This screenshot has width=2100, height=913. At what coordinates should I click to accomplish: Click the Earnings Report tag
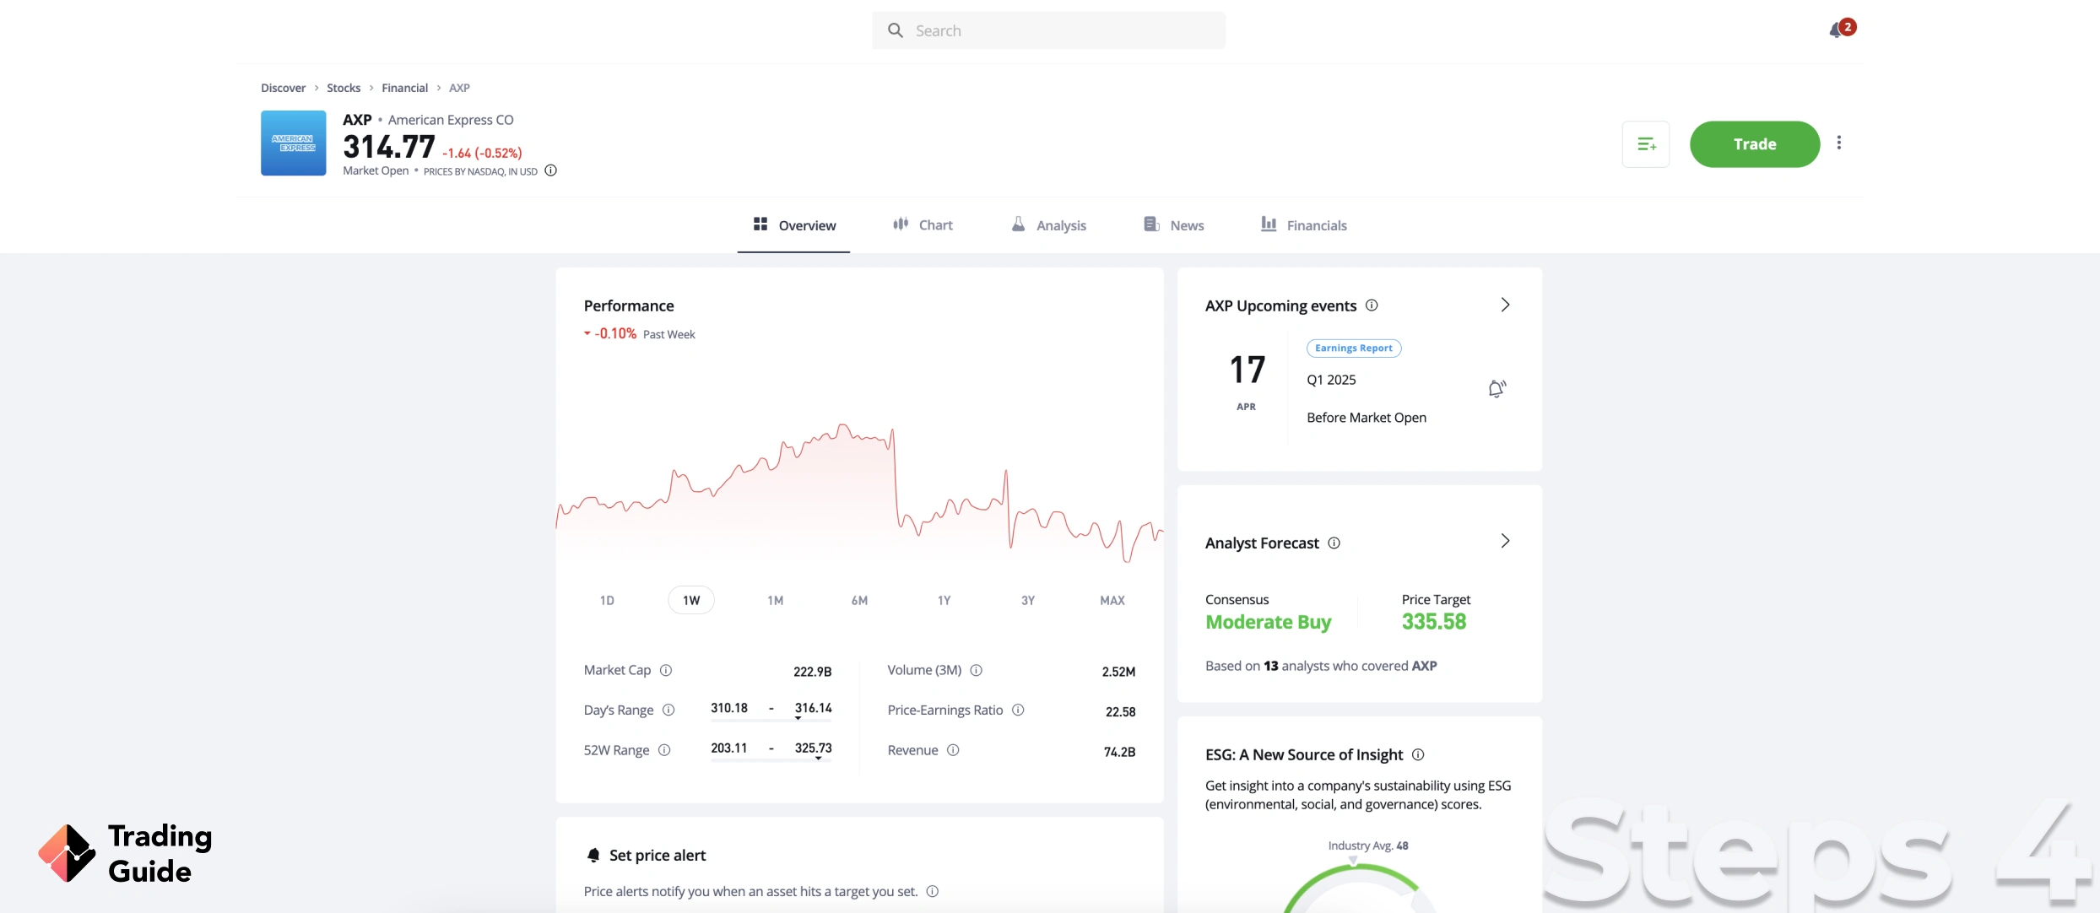(1354, 348)
